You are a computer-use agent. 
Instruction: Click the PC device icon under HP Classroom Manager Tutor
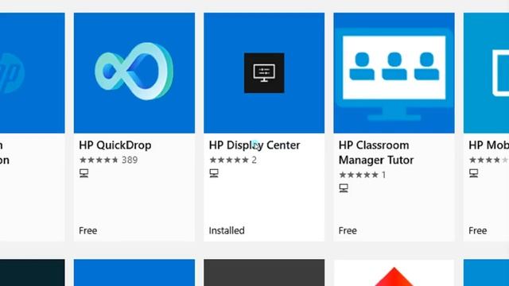pyautogui.click(x=344, y=188)
